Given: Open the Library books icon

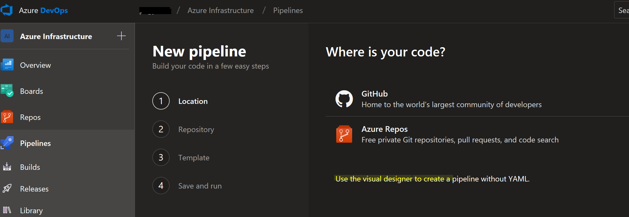Looking at the screenshot, I should pos(7,210).
